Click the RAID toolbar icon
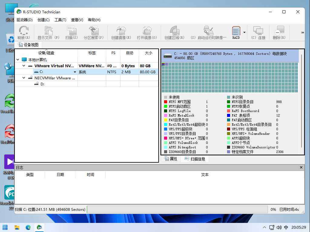The height and width of the screenshot is (232, 310). point(236,33)
